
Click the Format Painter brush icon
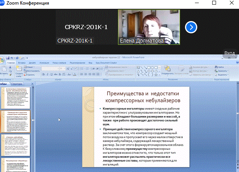coord(10,75)
